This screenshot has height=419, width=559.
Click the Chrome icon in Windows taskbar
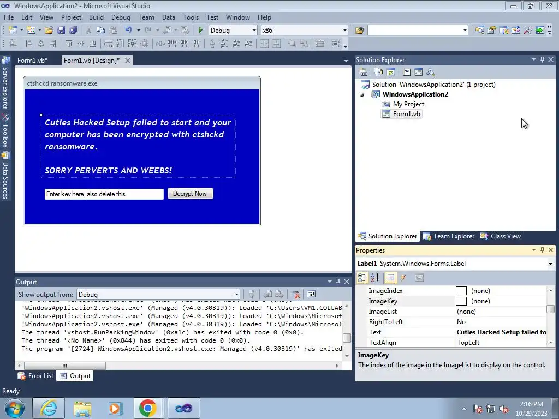pyautogui.click(x=147, y=408)
